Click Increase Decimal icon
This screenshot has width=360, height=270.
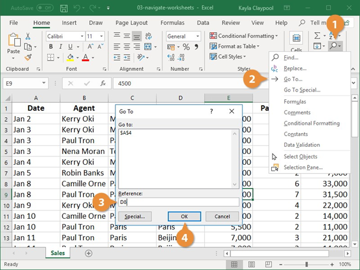171,57
